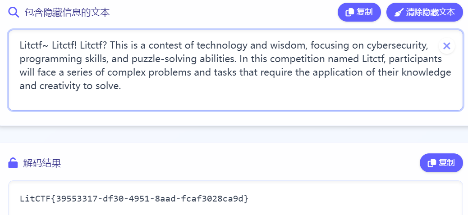Click the magnifier icon beside the input heading
Viewport: 468px width, 215px height.
(x=14, y=12)
